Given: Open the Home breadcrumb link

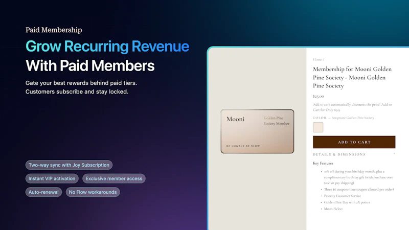Looking at the screenshot, I should [317, 59].
